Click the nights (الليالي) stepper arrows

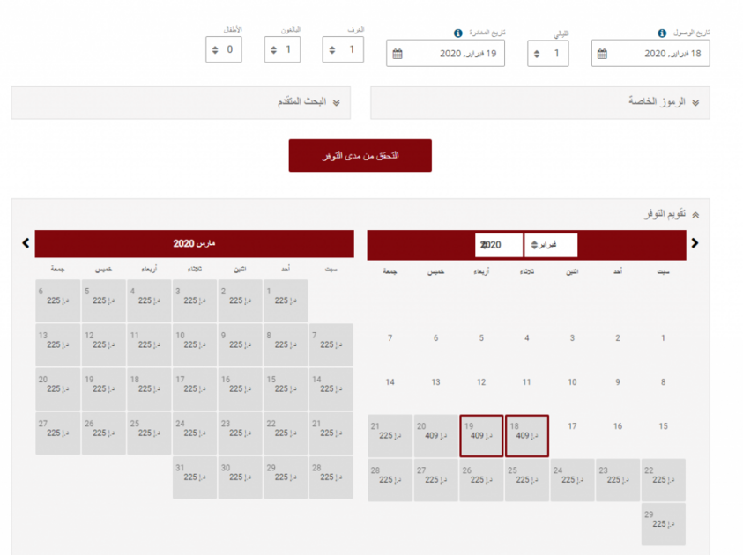pyautogui.click(x=536, y=54)
